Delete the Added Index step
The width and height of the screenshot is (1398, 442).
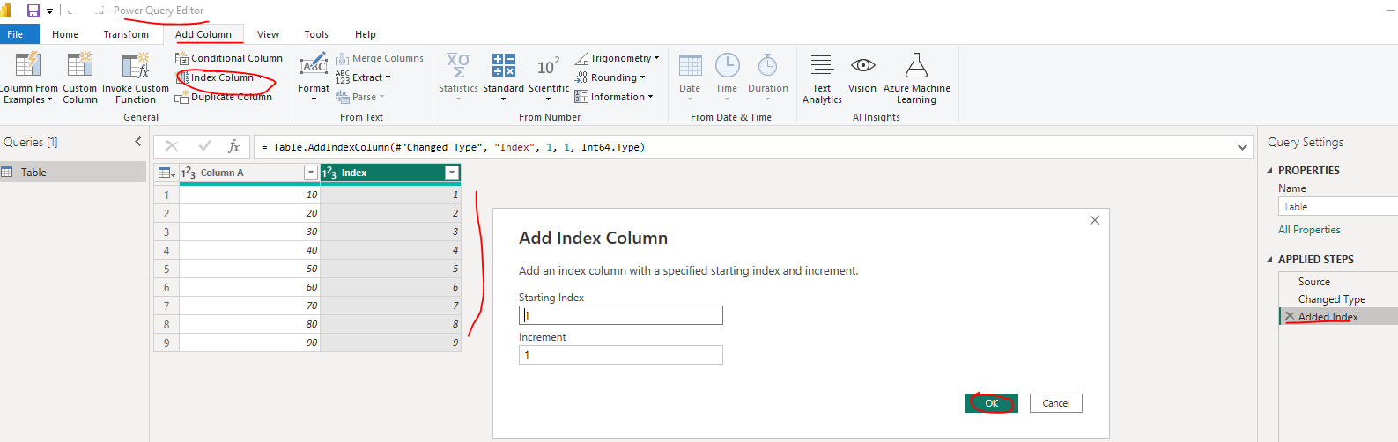pos(1290,316)
